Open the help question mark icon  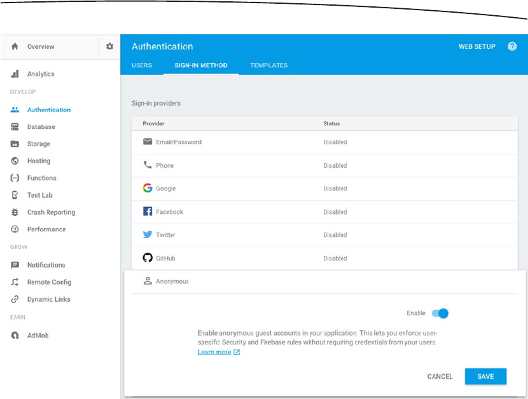512,46
